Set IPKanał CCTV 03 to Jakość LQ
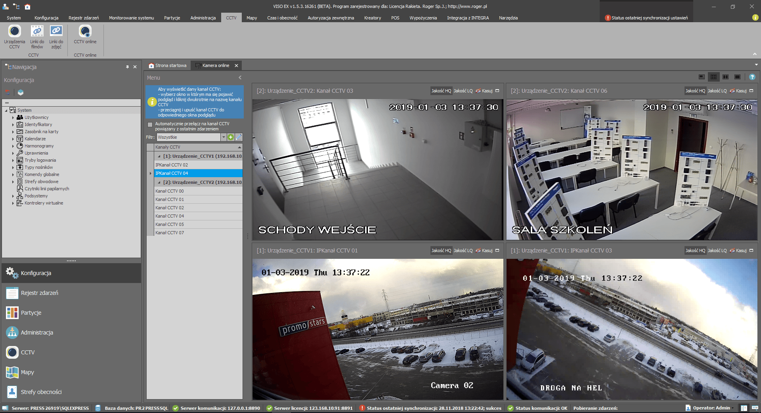Viewport: 761px width, 413px height. point(717,250)
